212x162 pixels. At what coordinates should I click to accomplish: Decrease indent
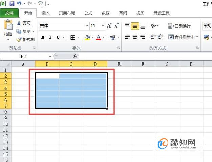pos(153,37)
